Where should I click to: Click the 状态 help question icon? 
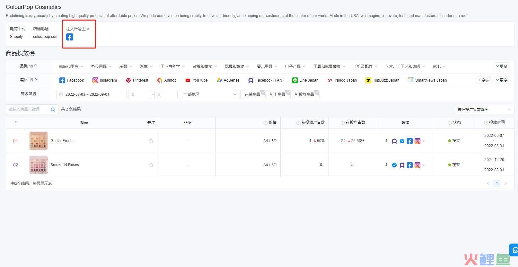click(x=450, y=122)
